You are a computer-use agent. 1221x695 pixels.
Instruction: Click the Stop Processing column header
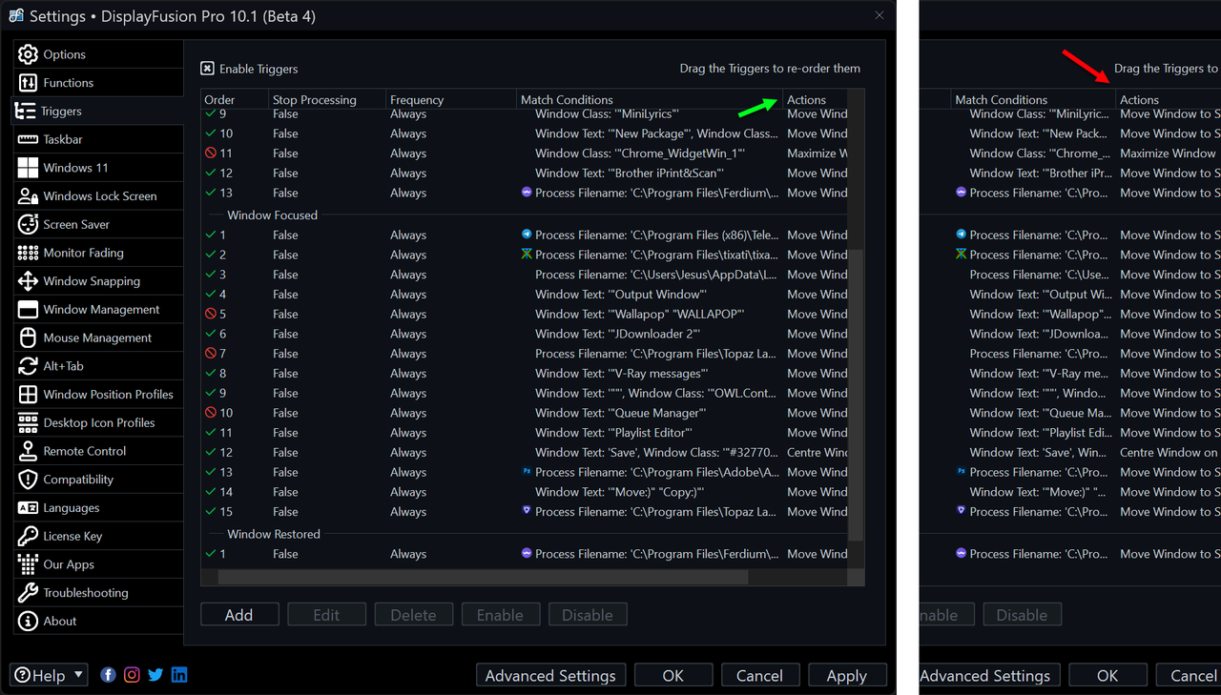point(327,99)
